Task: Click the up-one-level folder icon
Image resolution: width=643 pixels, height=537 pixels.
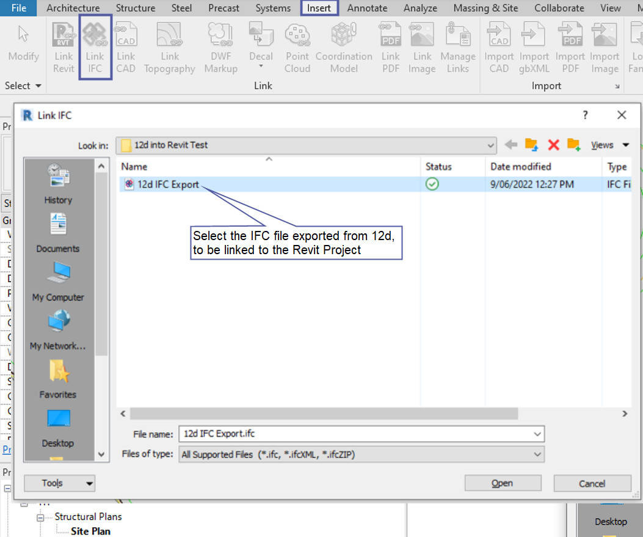Action: point(531,144)
